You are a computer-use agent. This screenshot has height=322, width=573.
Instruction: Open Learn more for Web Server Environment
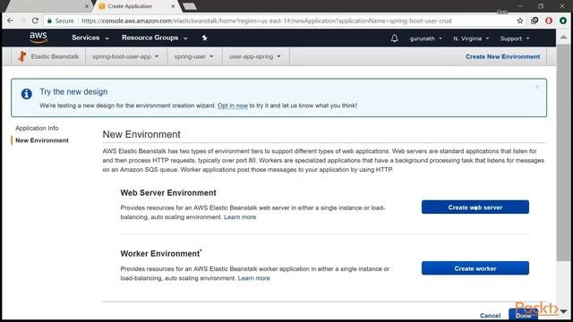click(x=240, y=217)
